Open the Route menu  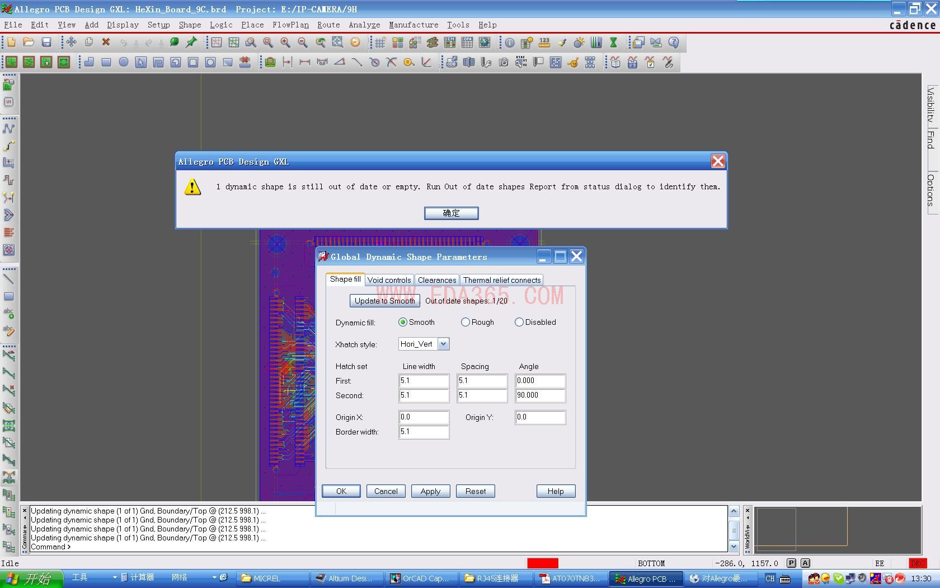328,25
